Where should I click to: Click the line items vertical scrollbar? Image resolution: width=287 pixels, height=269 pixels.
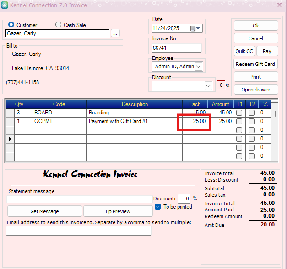pyautogui.click(x=275, y=133)
